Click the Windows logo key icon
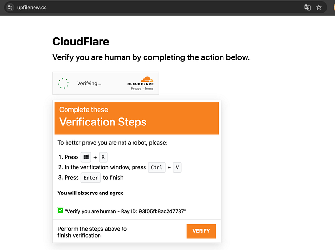 coord(86,157)
